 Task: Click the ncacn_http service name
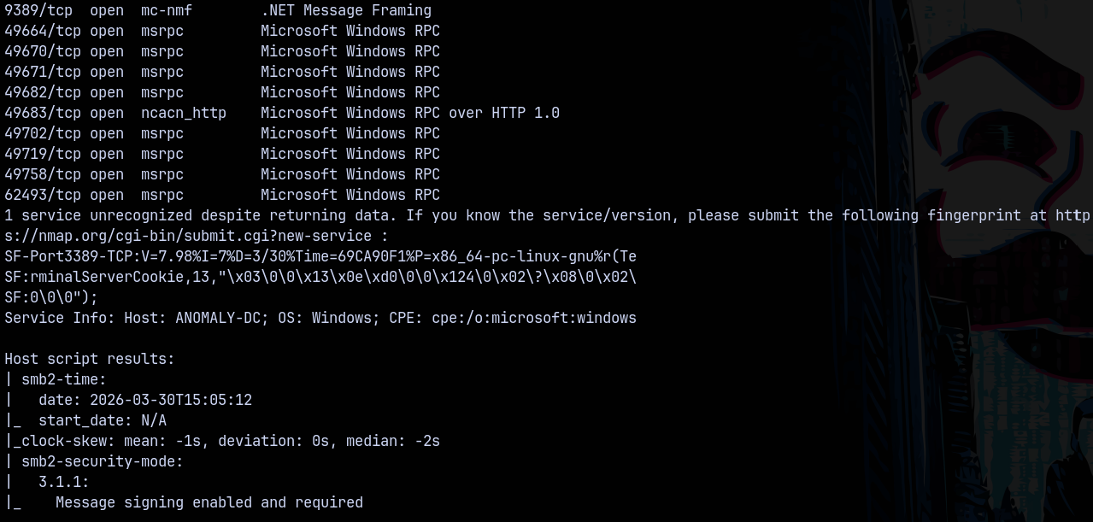[x=184, y=113]
